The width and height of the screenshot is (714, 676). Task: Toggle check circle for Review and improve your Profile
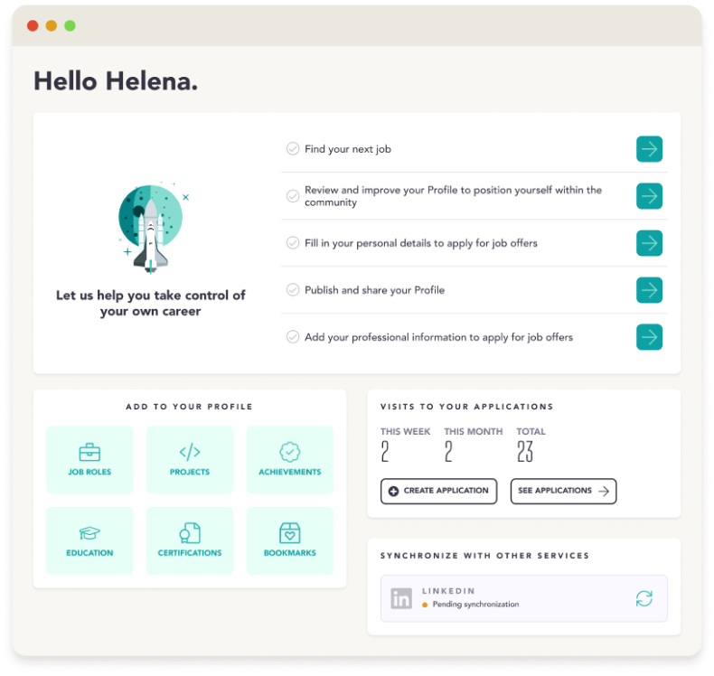293,196
